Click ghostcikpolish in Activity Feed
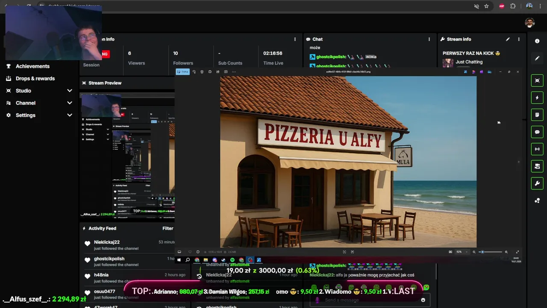Image resolution: width=547 pixels, height=308 pixels. (109, 259)
